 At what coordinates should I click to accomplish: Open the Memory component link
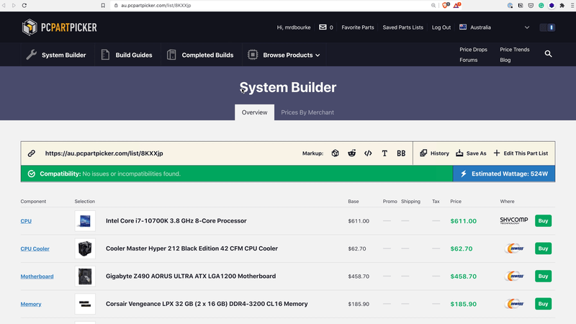[31, 304]
